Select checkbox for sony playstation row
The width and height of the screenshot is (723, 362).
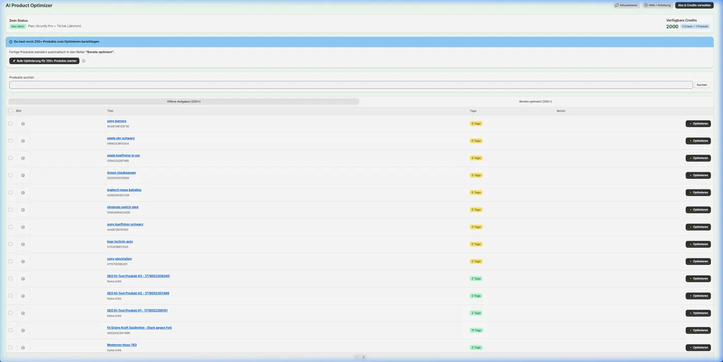coord(10,261)
